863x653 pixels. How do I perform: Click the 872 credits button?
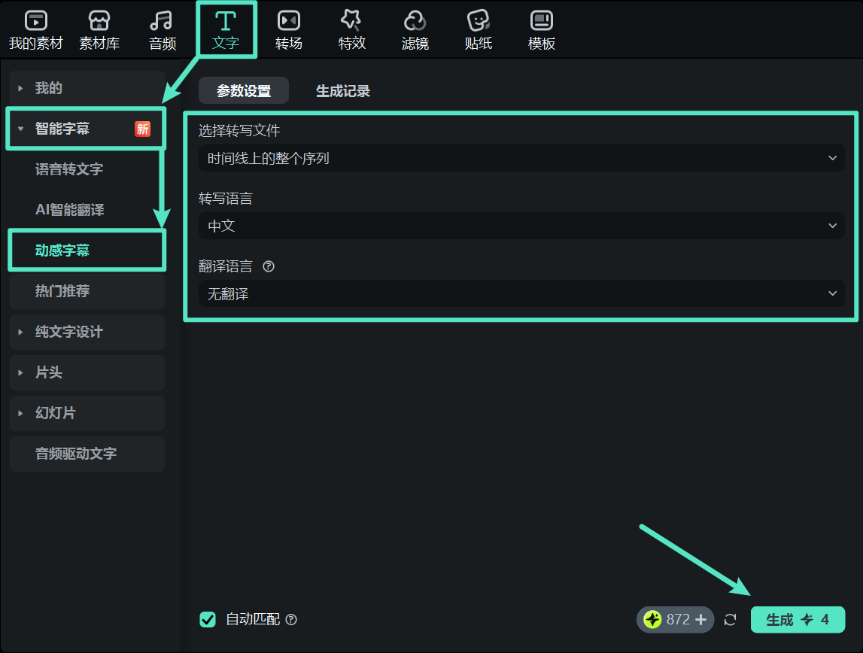pos(675,619)
